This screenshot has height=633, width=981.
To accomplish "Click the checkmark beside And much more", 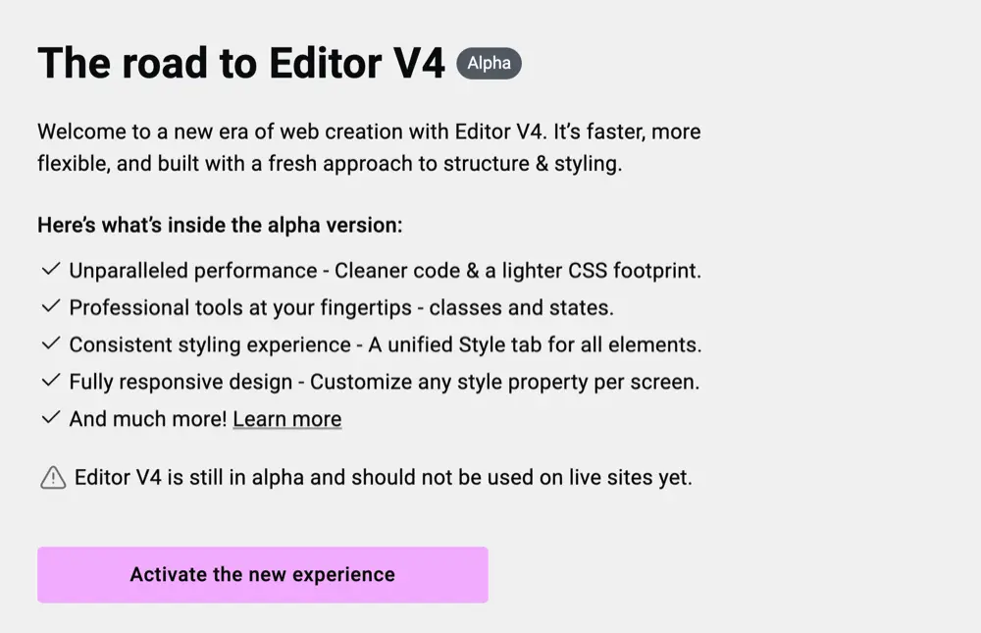I will tap(51, 418).
